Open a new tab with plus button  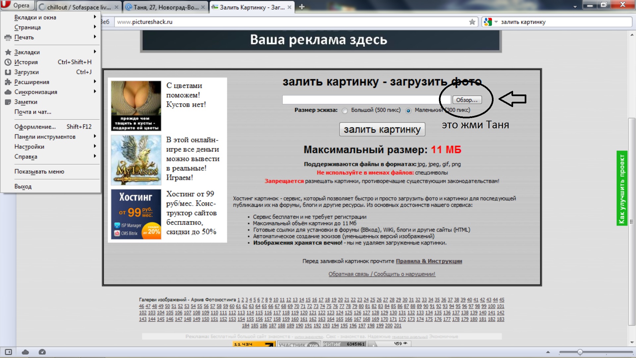(302, 7)
